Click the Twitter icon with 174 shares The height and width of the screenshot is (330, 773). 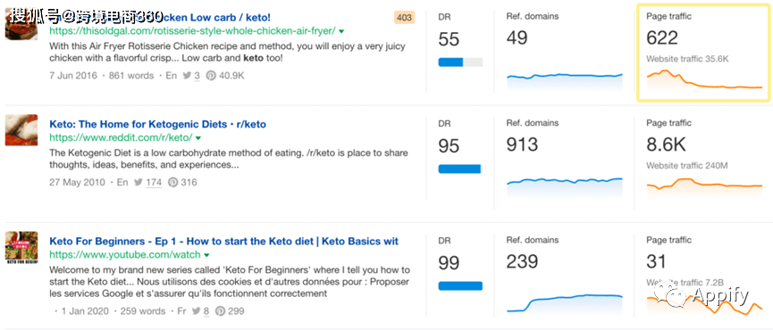(x=139, y=183)
